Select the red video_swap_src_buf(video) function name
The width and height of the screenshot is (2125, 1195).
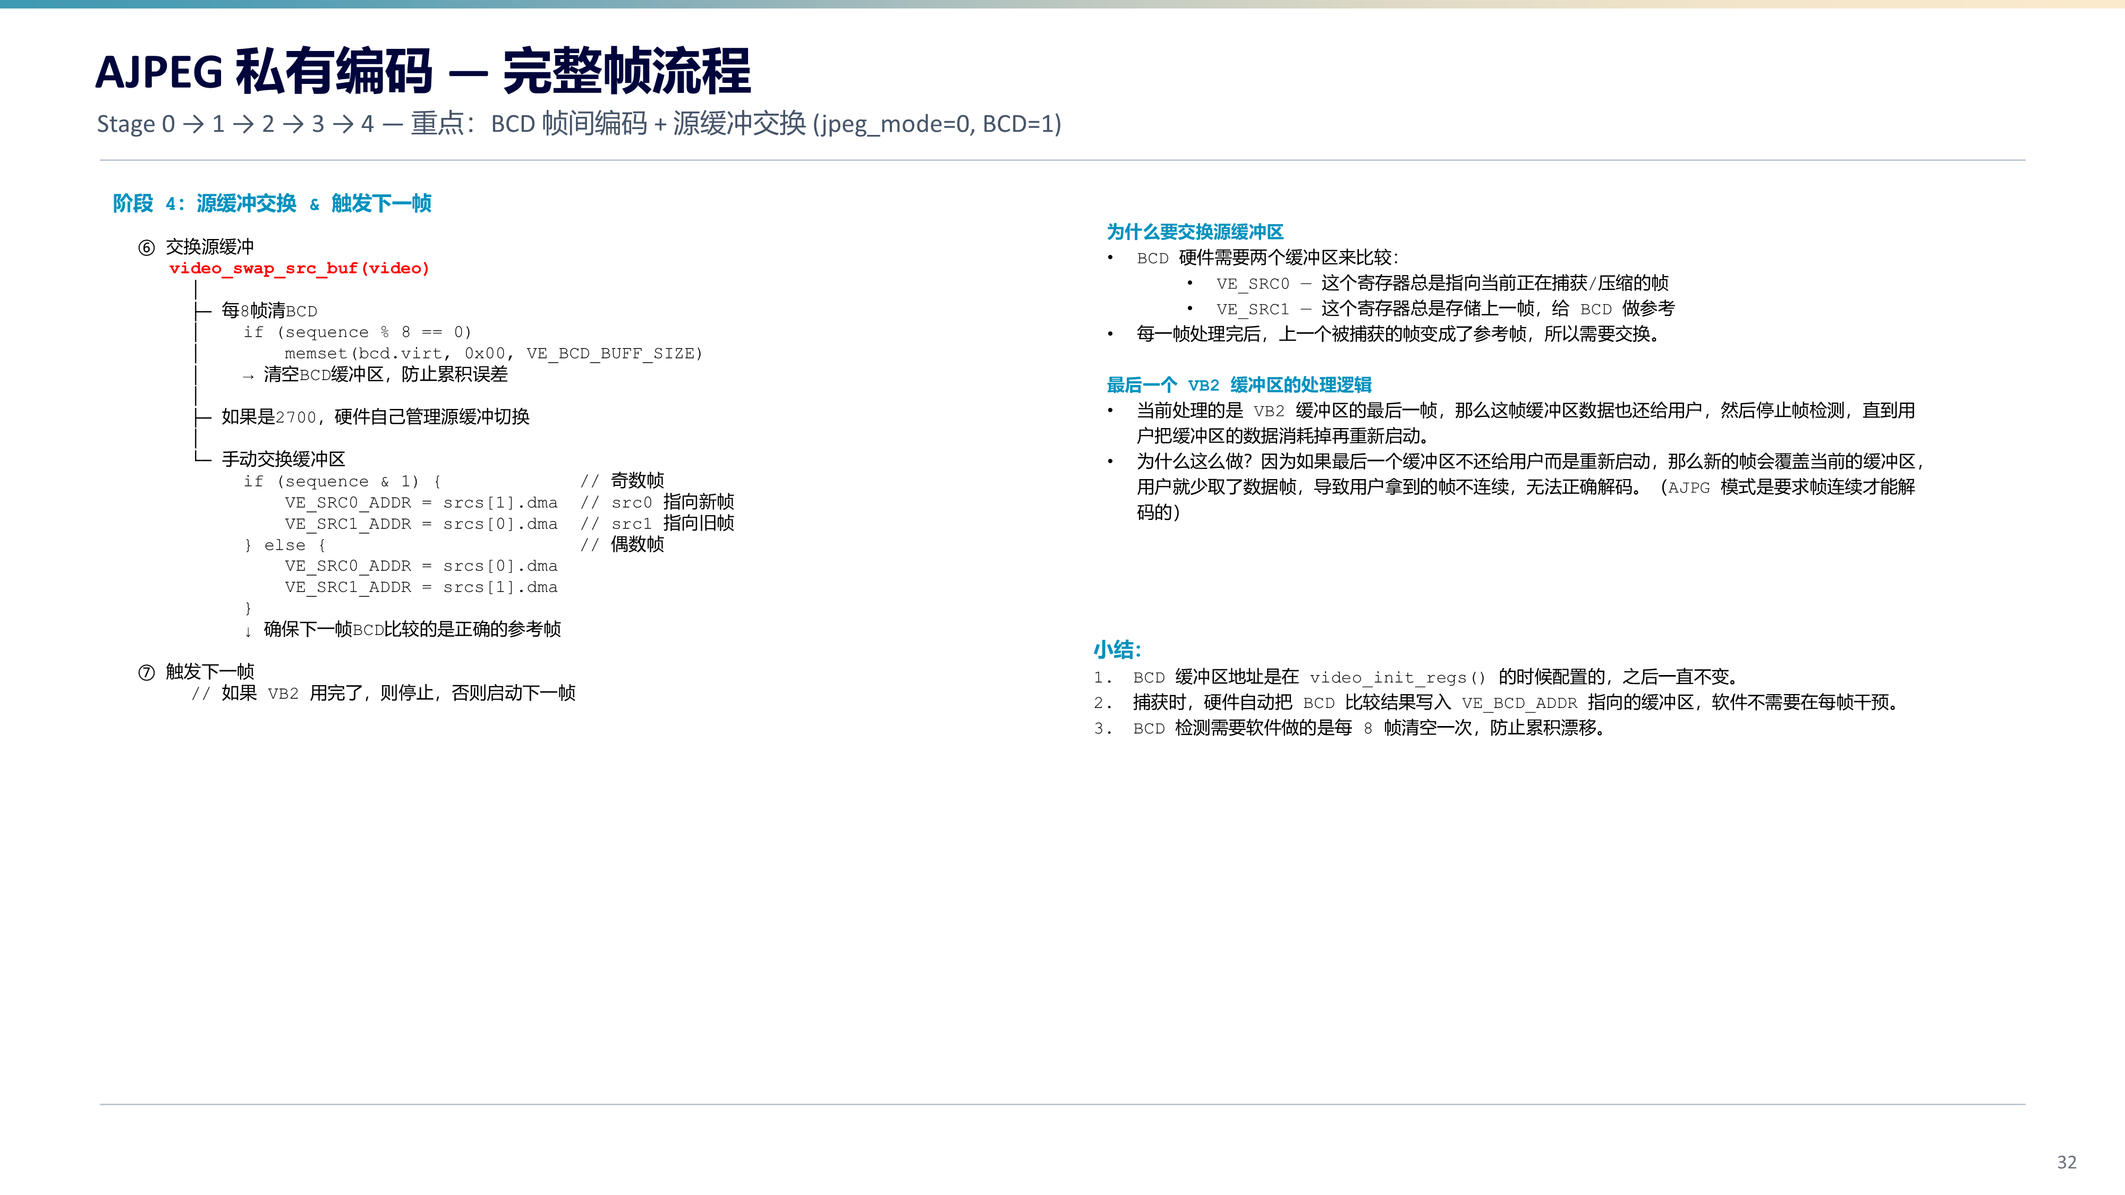(299, 268)
